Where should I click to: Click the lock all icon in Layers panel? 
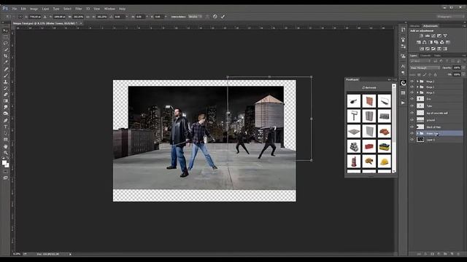(436, 74)
